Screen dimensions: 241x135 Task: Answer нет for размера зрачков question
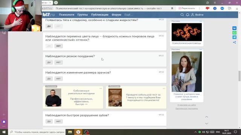[x=58, y=79]
